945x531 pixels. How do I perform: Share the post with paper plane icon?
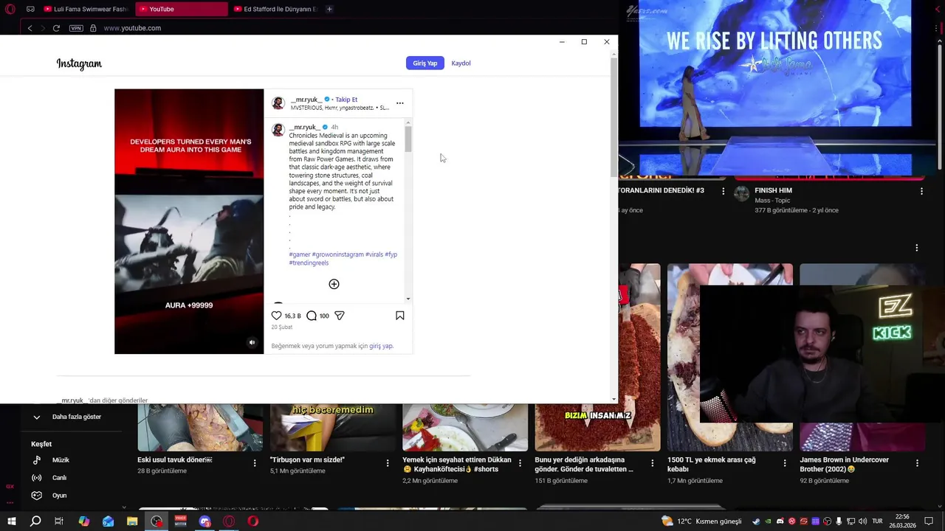(x=340, y=316)
